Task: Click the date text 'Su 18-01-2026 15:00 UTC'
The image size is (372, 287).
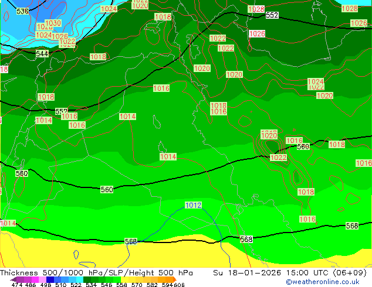Action: coord(272,272)
